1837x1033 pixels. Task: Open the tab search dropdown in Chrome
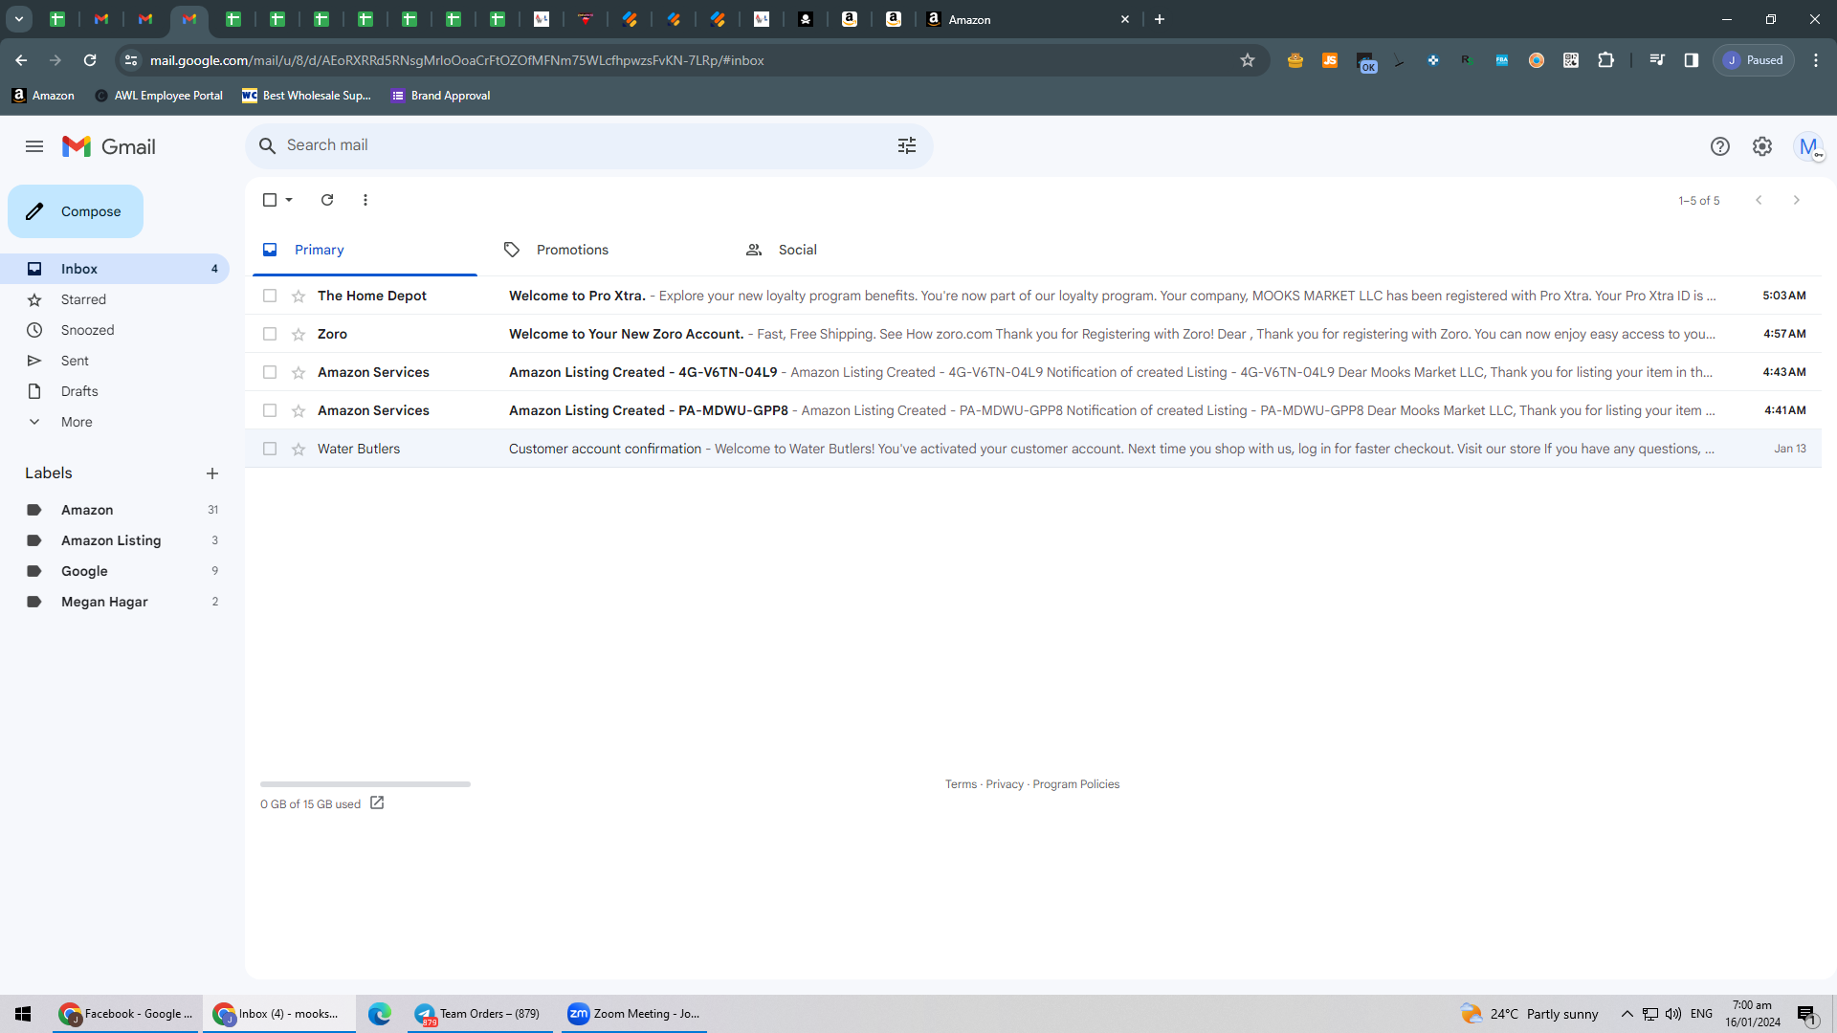pyautogui.click(x=19, y=19)
